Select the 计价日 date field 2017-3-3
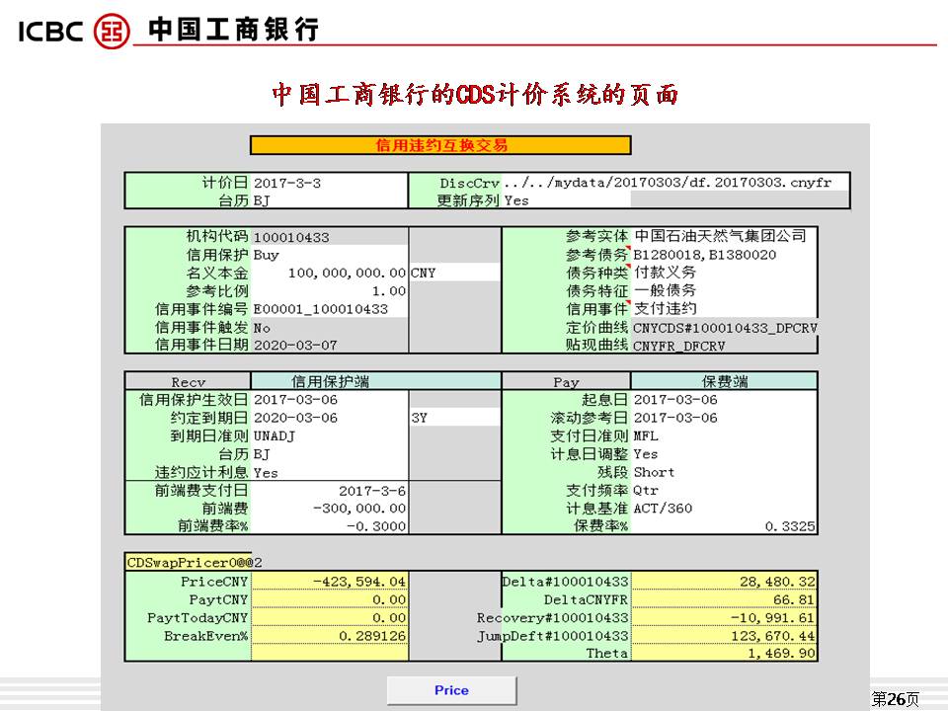Viewport: 948px width, 711px height. [x=329, y=183]
